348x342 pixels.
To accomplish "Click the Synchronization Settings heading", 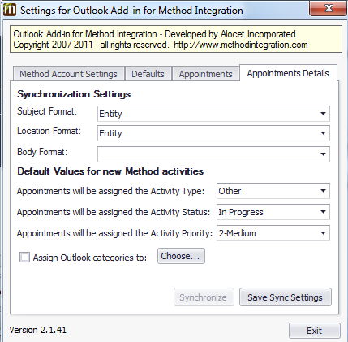I will click(x=74, y=94).
